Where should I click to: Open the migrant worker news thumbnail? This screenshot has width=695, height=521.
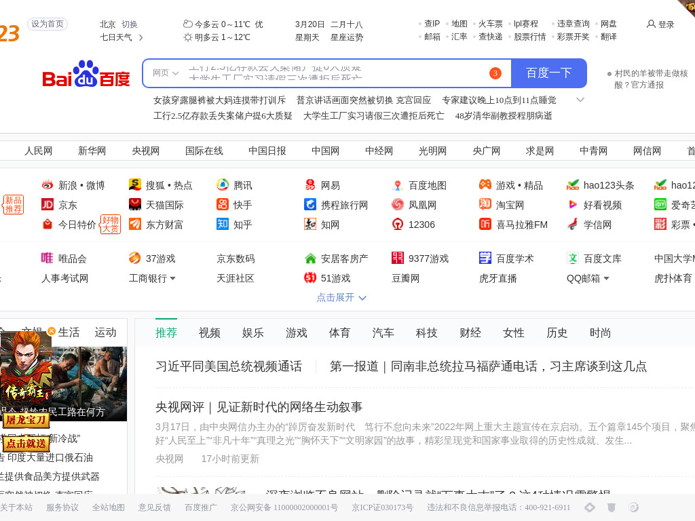click(89, 384)
